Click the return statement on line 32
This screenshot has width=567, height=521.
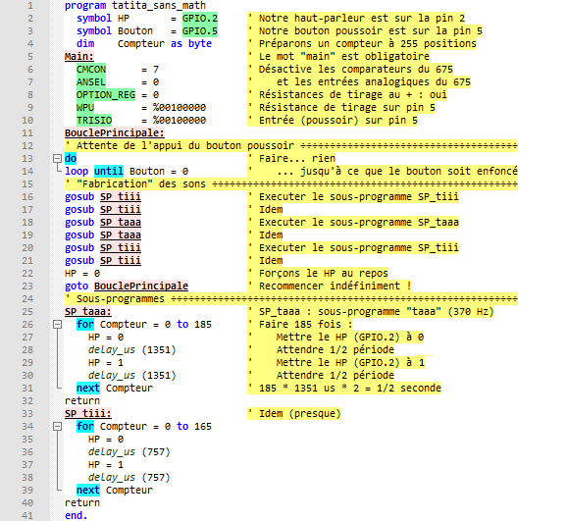coord(82,401)
